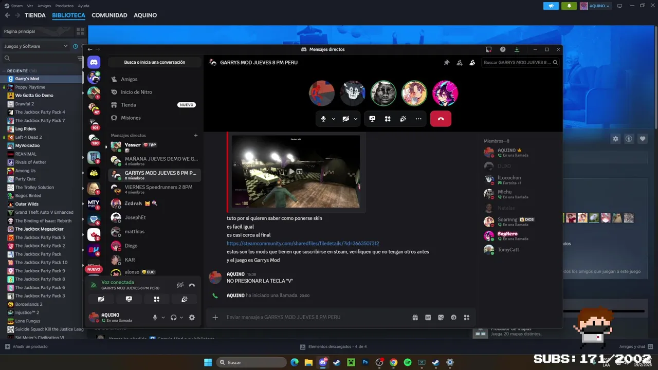Viewport: 658px width, 370px height.
Task: Open matthias direct message
Action: (154, 232)
